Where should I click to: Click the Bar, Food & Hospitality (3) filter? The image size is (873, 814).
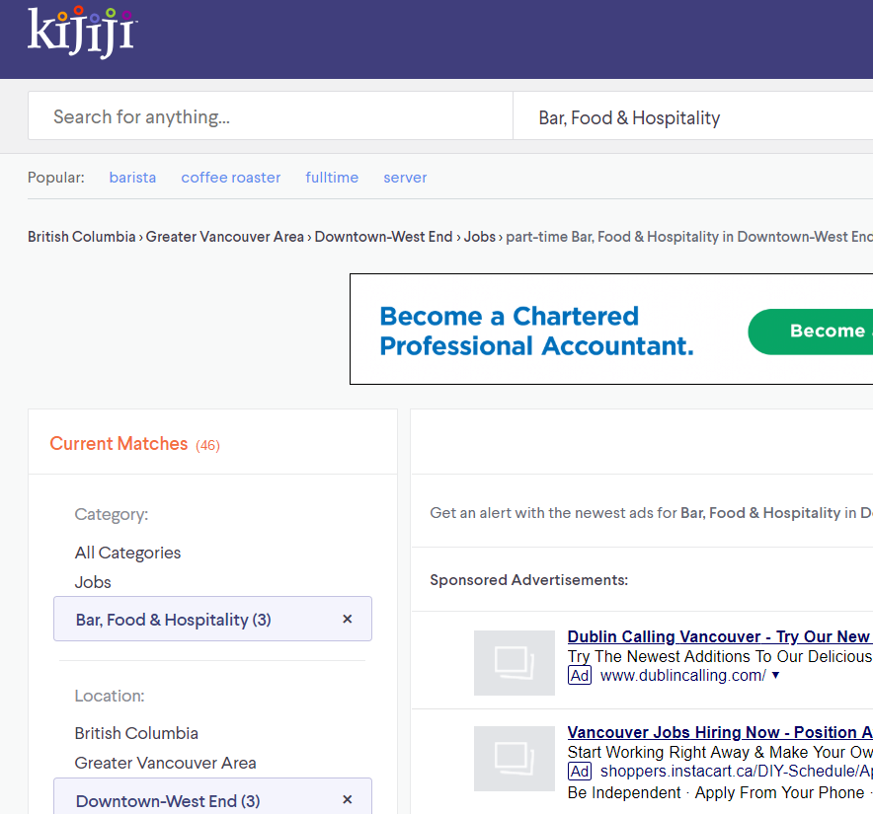point(212,619)
